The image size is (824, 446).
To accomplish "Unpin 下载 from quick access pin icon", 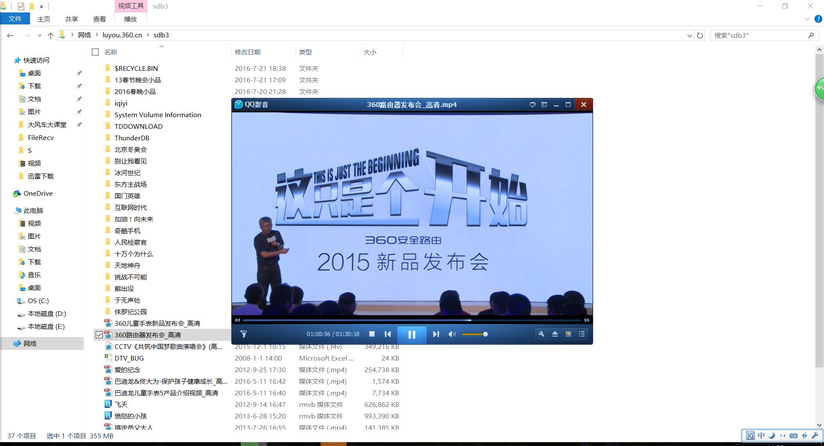I will (x=79, y=86).
